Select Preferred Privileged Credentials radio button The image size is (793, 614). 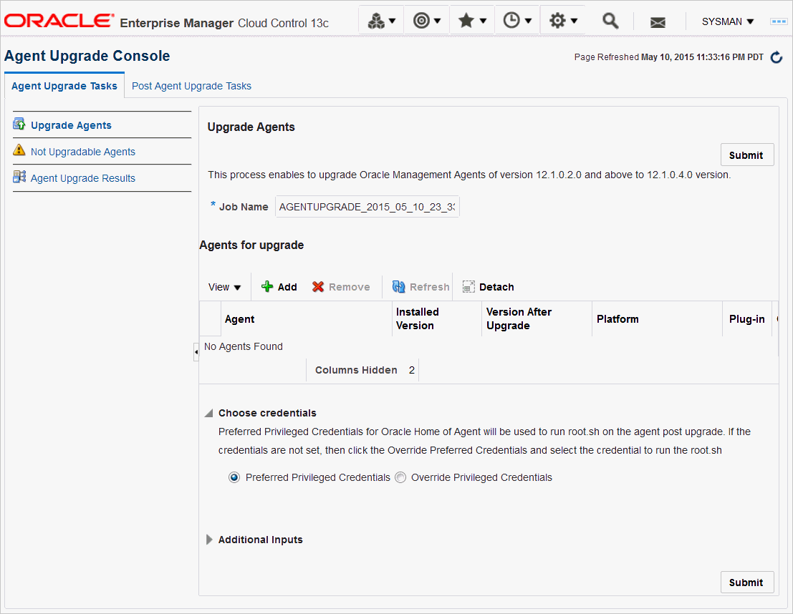[234, 477]
